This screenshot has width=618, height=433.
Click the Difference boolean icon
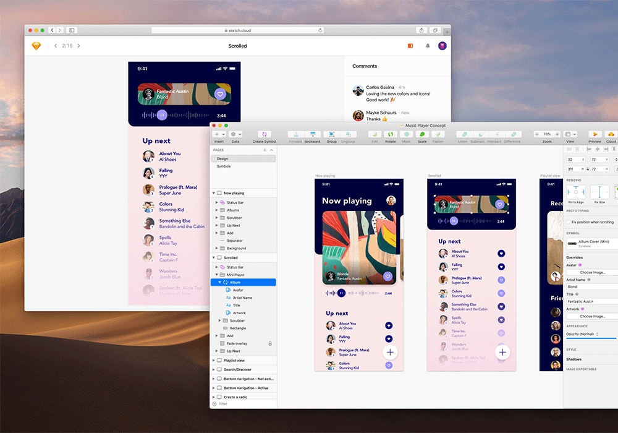pyautogui.click(x=514, y=134)
